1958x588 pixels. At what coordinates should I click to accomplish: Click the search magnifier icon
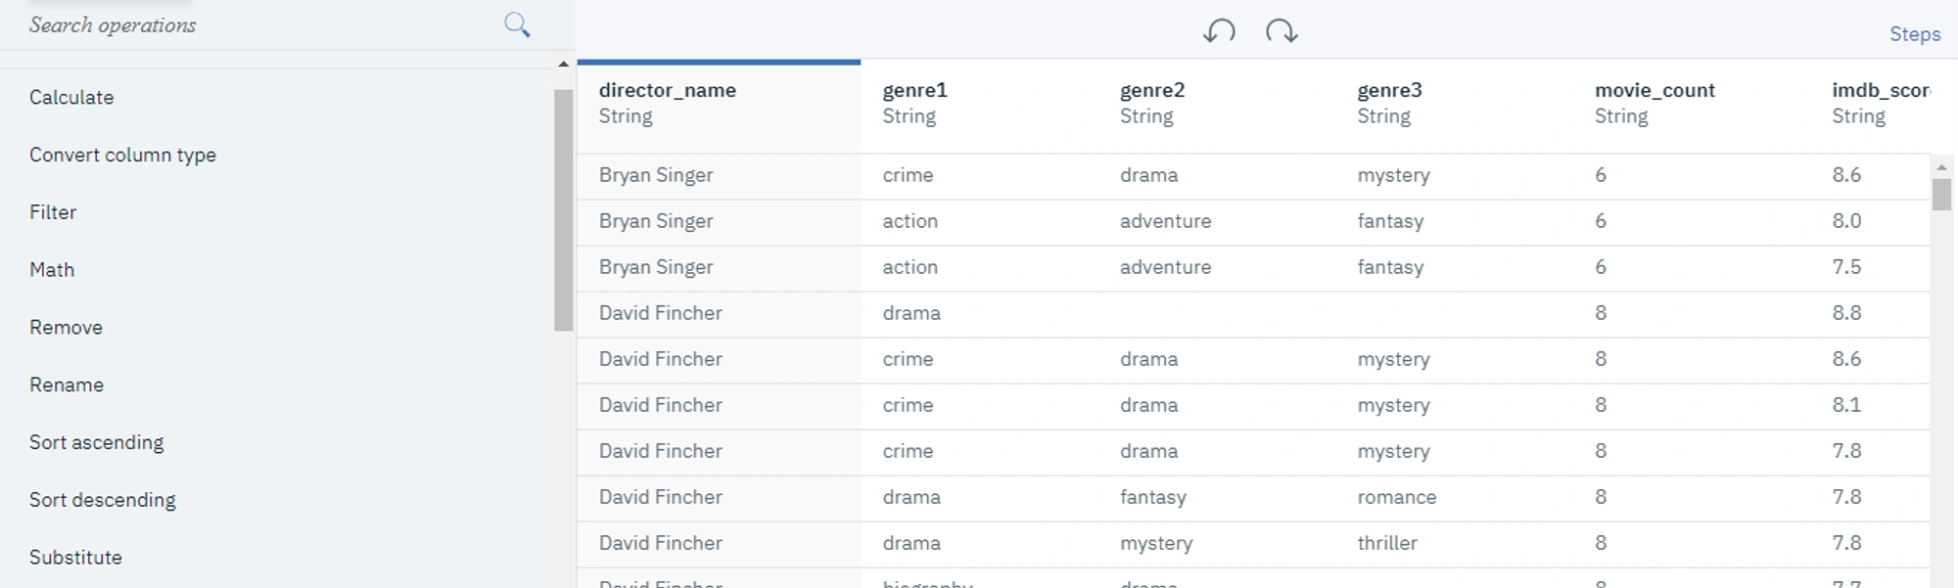tap(517, 25)
